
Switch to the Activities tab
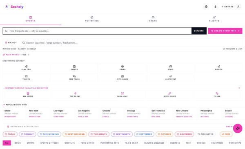click(x=92, y=19)
